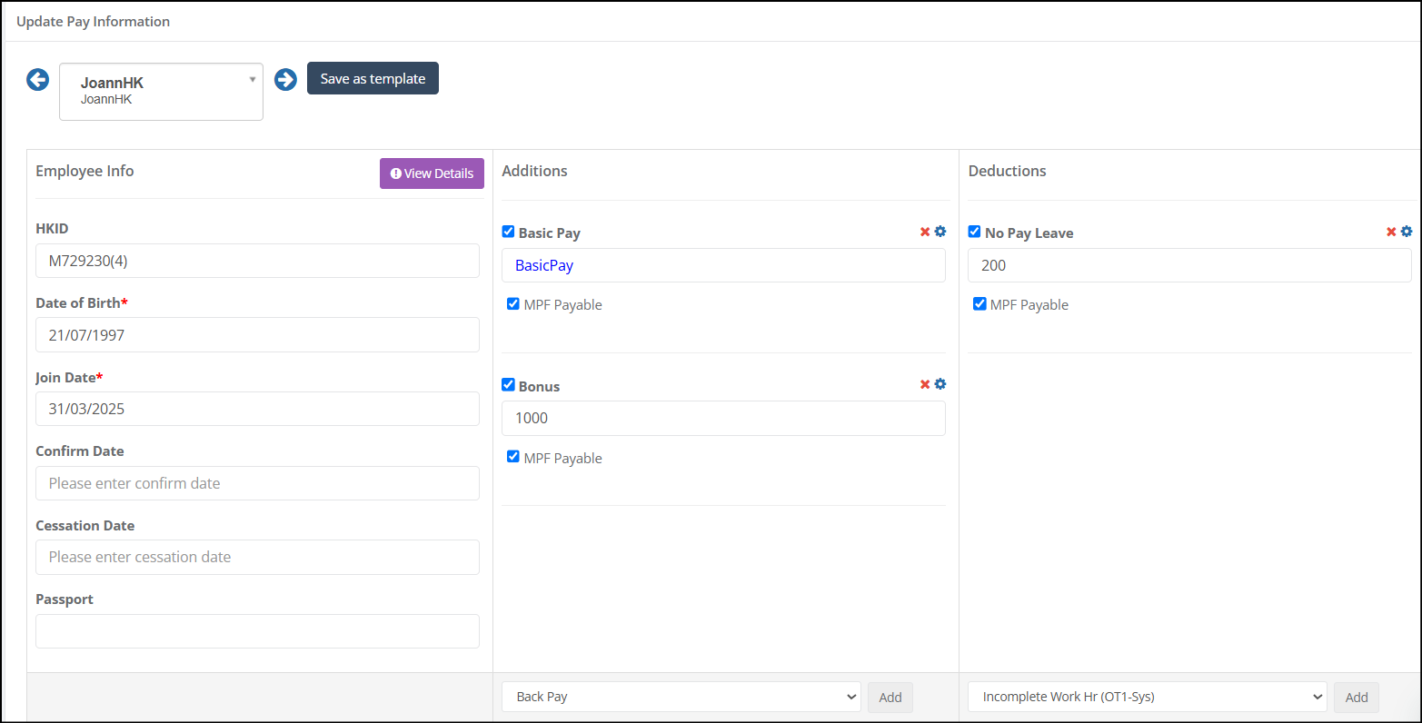Click the Update Pay Information title
This screenshot has width=1422, height=723.
[x=93, y=21]
